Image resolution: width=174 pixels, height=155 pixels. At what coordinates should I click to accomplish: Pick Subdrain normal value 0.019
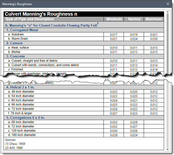(134, 35)
